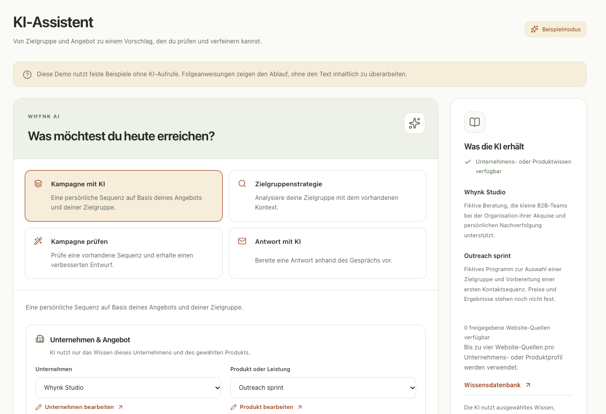Click the notice text starting Diese Demo nutzt

222,74
